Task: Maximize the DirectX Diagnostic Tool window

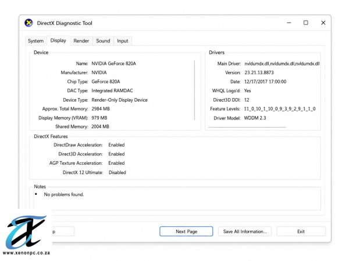Action: 306,23
